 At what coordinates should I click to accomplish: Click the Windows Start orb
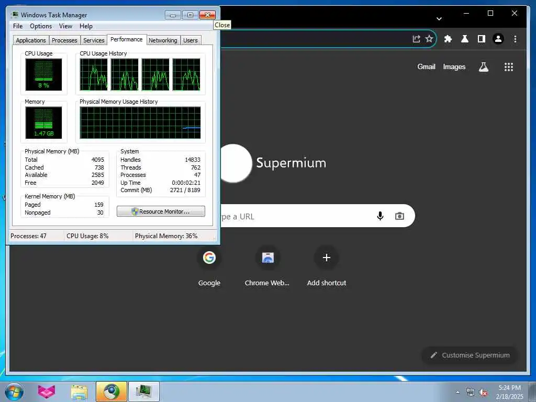point(14,392)
